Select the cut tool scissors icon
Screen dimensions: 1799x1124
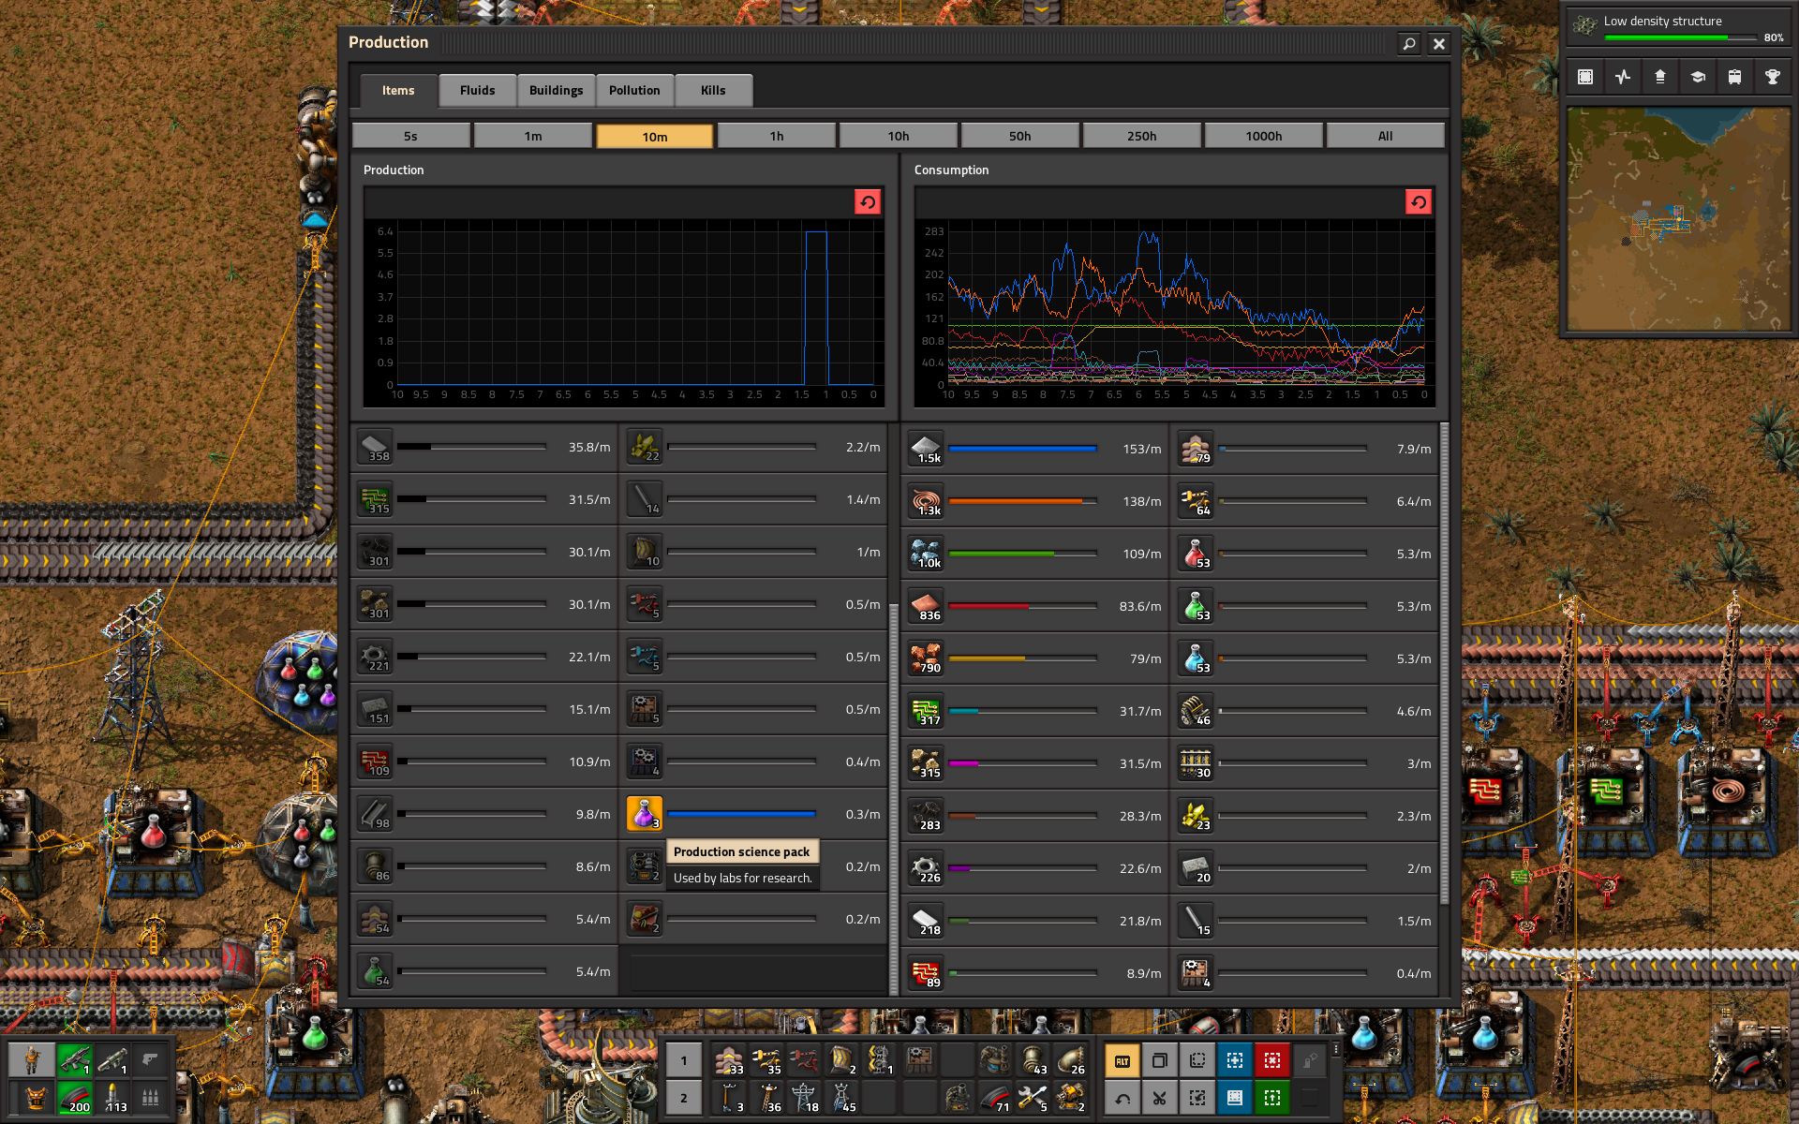[1159, 1098]
